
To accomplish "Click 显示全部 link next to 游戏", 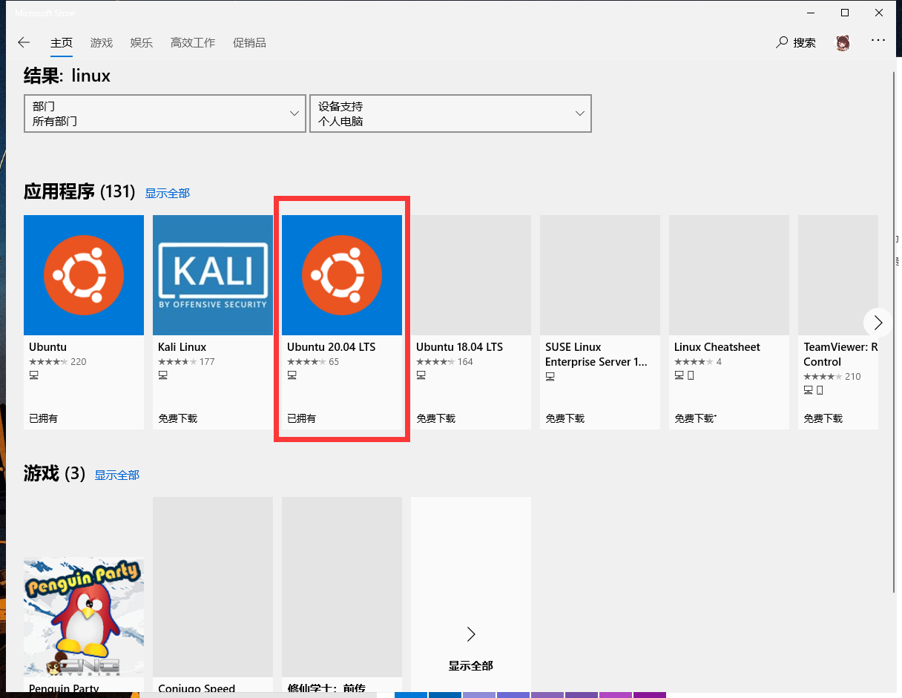I will click(x=116, y=475).
